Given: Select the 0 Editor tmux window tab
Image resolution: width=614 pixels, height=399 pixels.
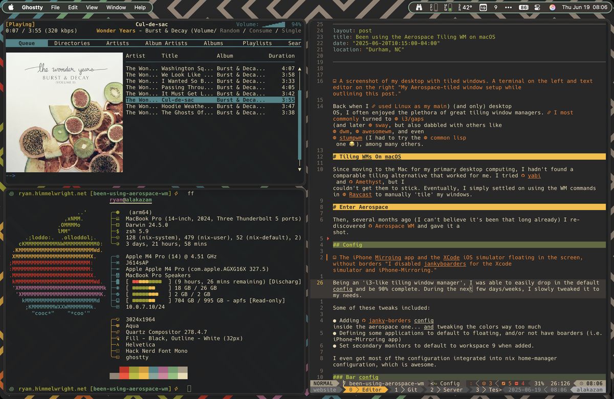Looking at the screenshot, I should coord(366,390).
